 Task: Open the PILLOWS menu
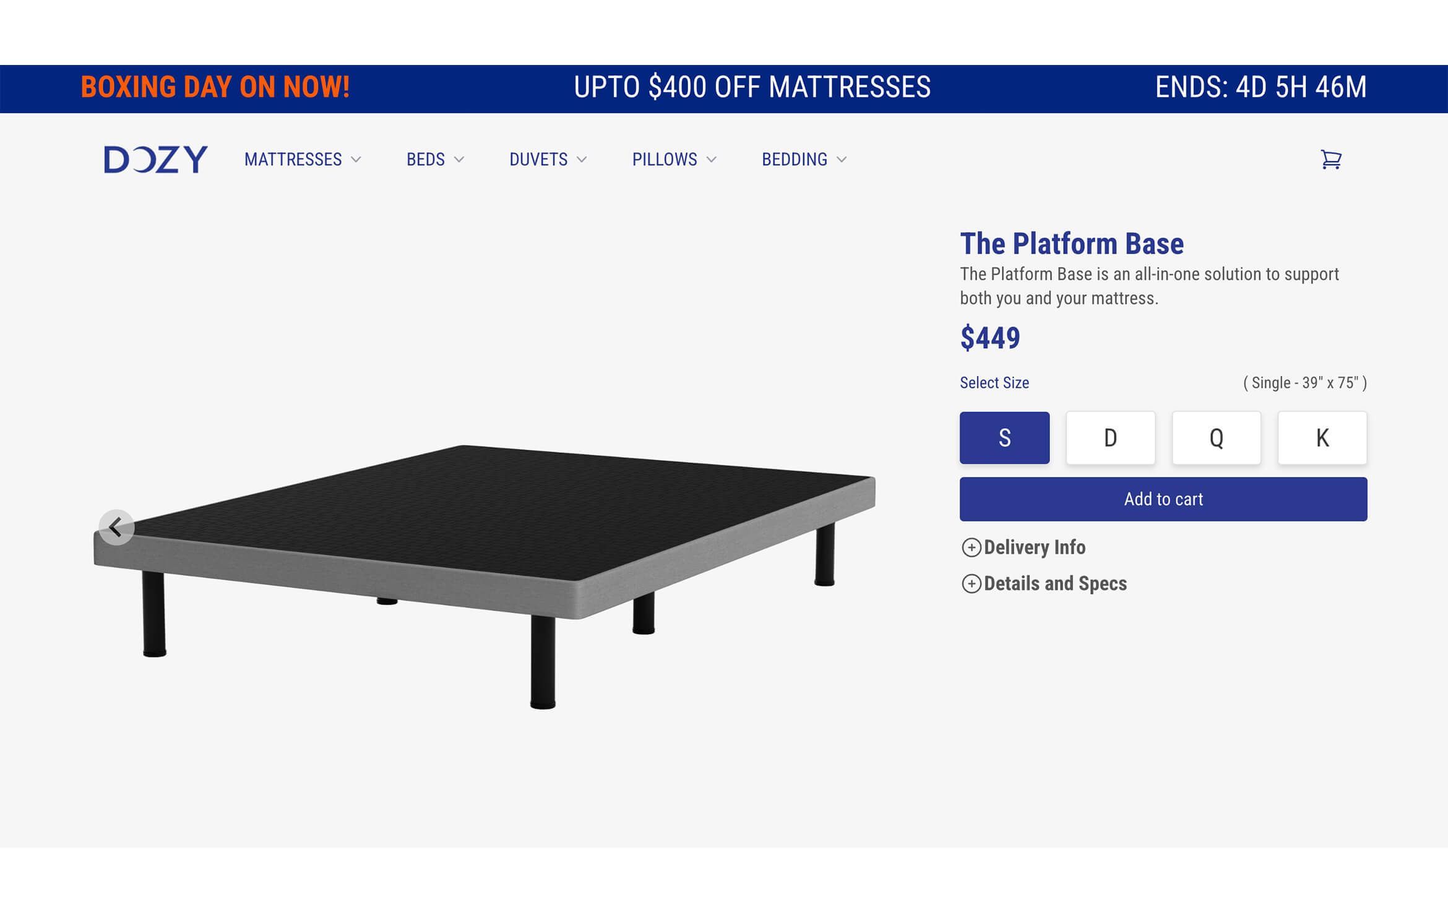(664, 160)
